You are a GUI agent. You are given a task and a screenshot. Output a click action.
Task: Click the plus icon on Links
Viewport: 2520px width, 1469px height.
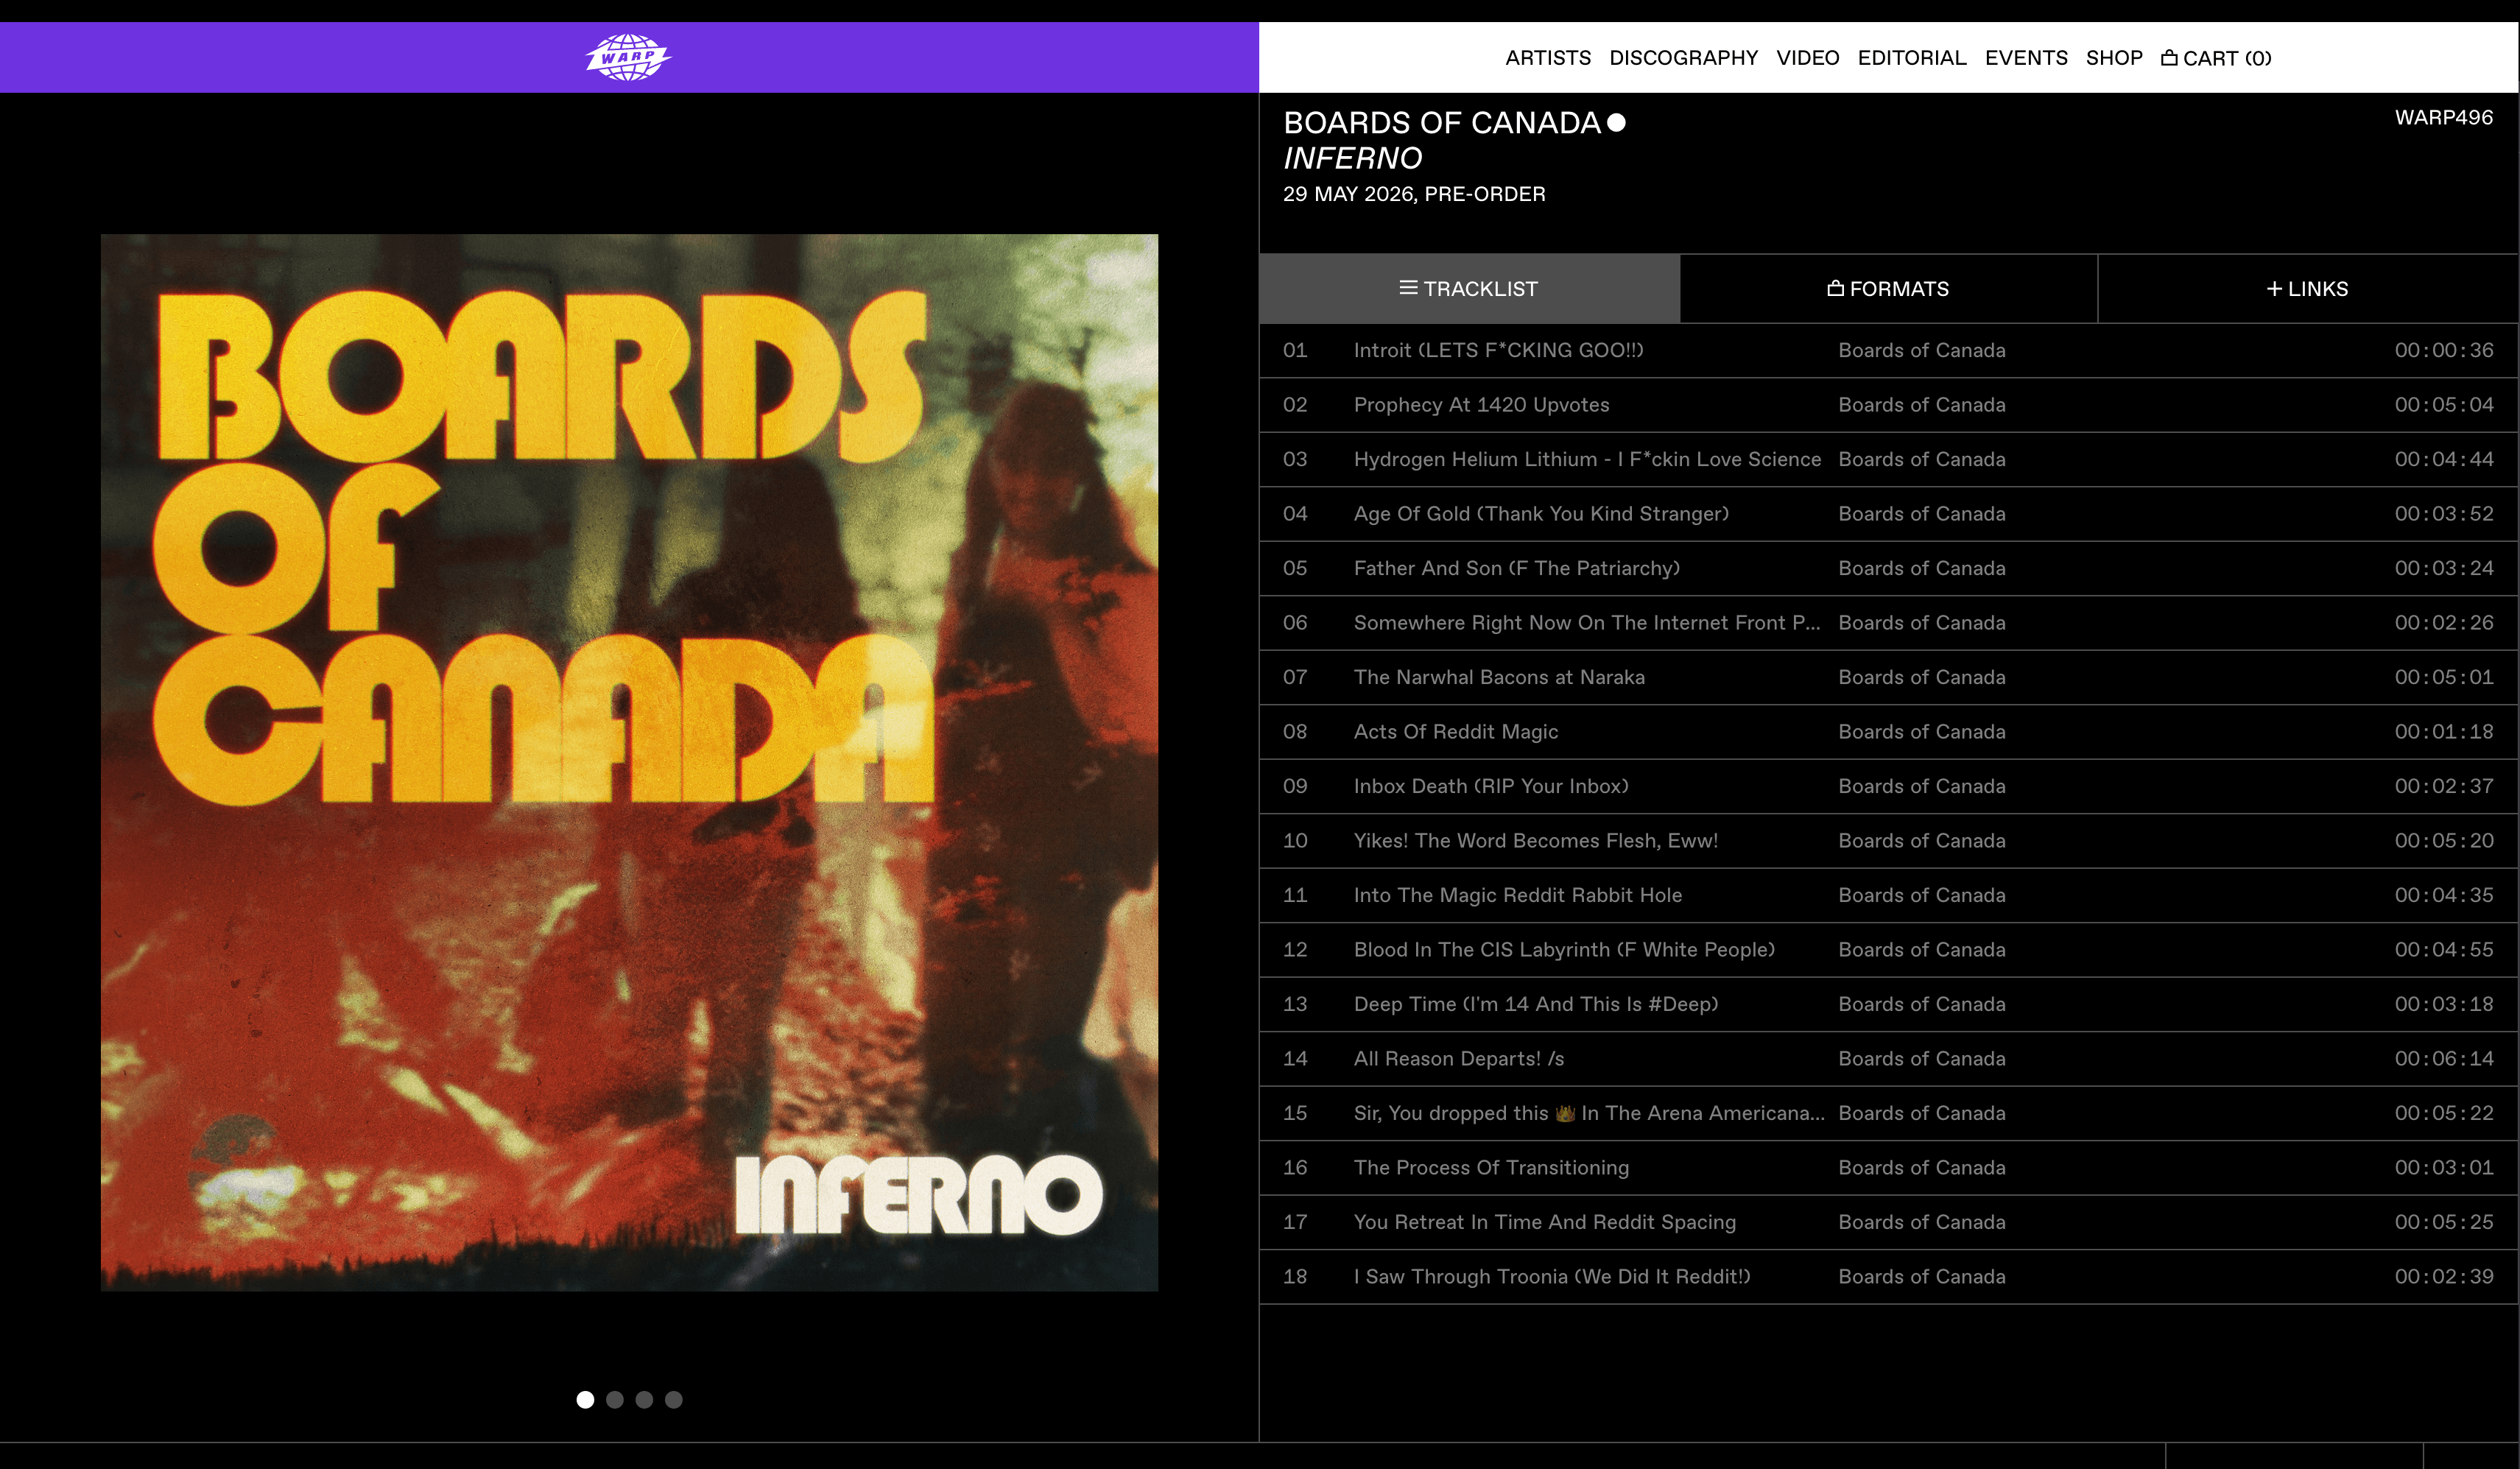click(2273, 288)
